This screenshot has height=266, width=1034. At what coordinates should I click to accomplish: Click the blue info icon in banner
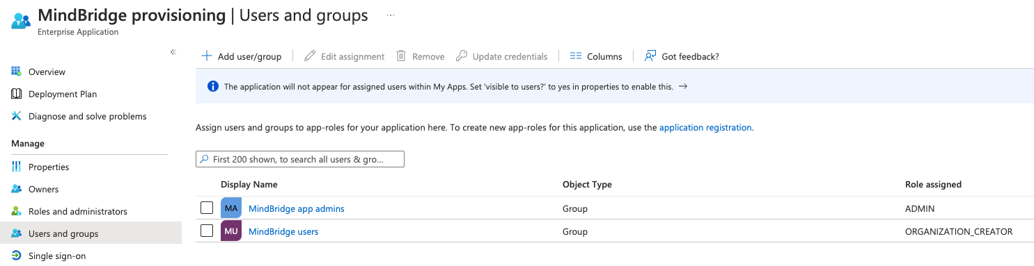click(213, 87)
